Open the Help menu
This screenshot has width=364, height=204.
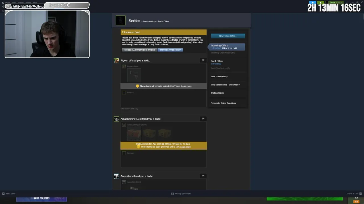[35, 3]
